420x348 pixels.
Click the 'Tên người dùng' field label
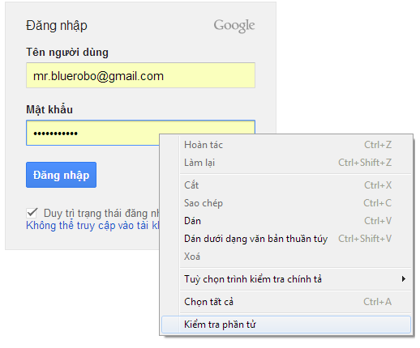pyautogui.click(x=67, y=52)
